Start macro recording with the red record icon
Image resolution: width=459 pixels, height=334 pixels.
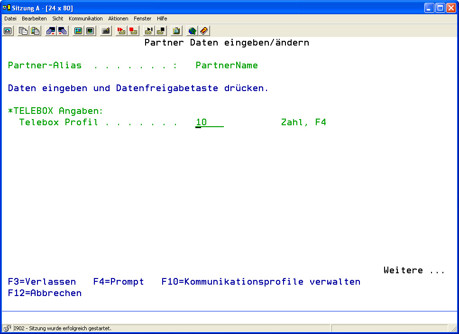click(x=121, y=31)
